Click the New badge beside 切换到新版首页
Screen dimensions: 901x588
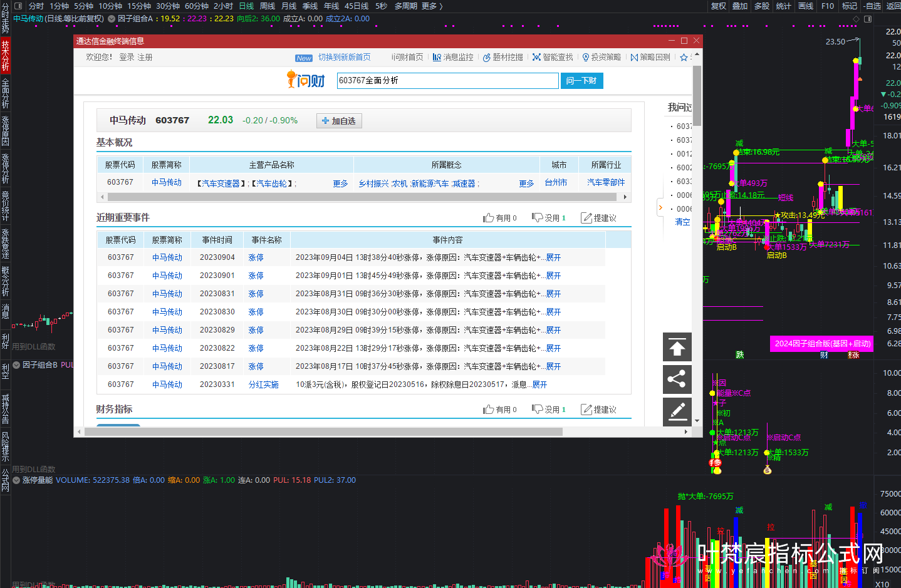click(304, 58)
